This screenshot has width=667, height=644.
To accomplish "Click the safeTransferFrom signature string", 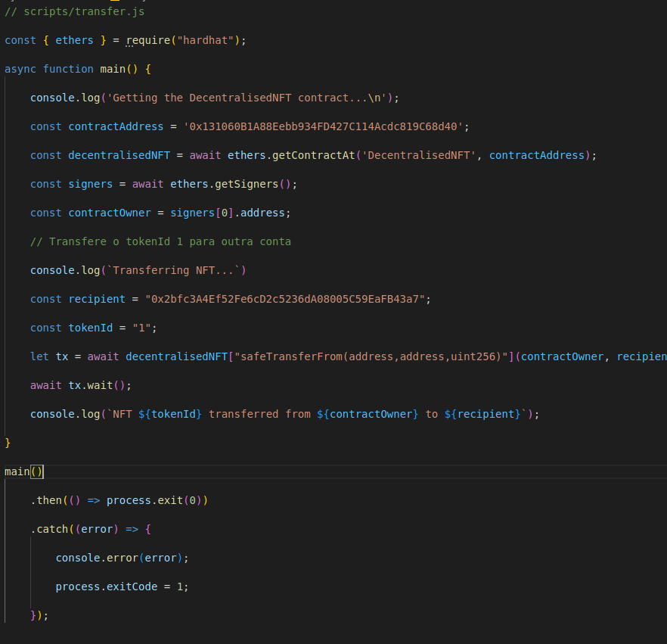I will point(371,356).
